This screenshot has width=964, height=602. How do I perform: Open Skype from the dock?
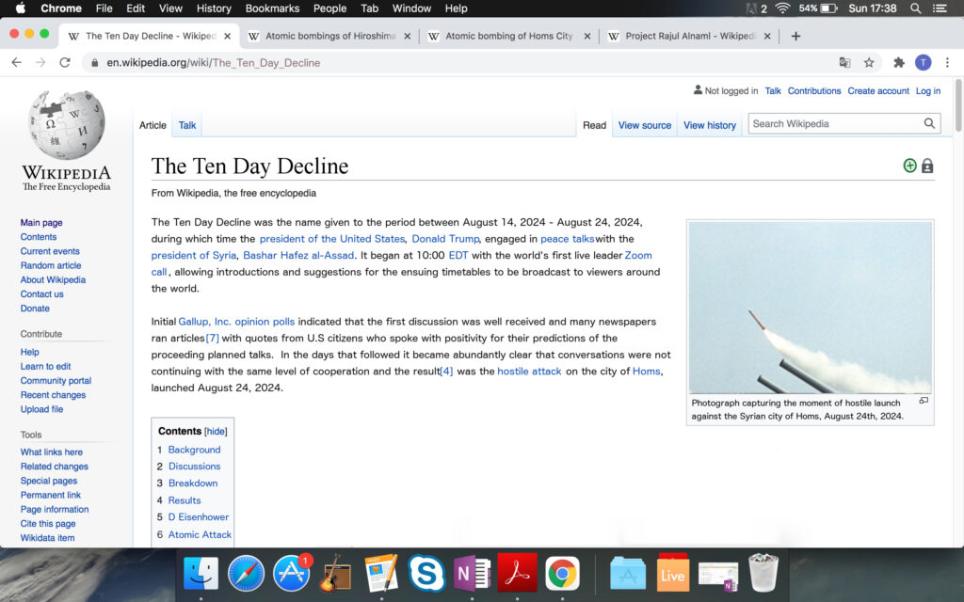tap(426, 573)
